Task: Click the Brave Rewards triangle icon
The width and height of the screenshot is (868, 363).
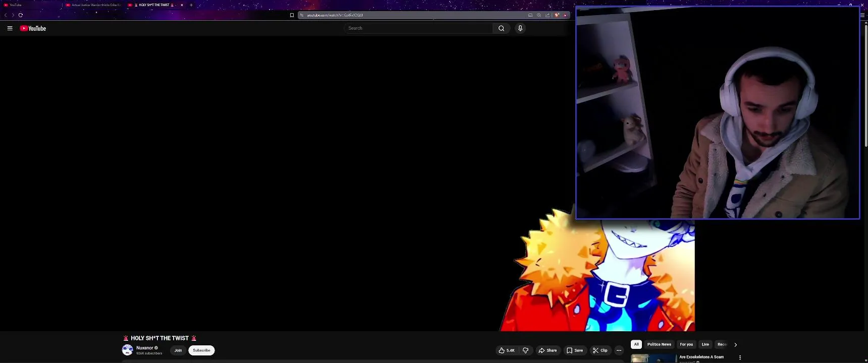Action: pos(565,15)
